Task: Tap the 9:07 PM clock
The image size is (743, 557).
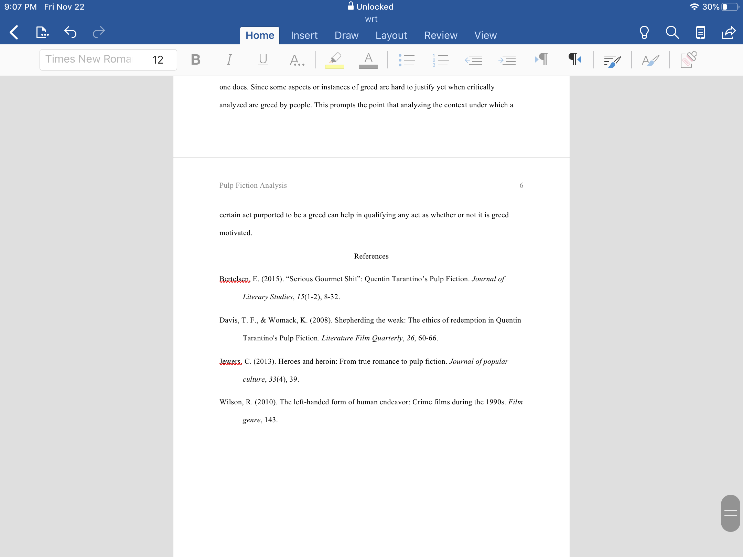Action: [20, 7]
